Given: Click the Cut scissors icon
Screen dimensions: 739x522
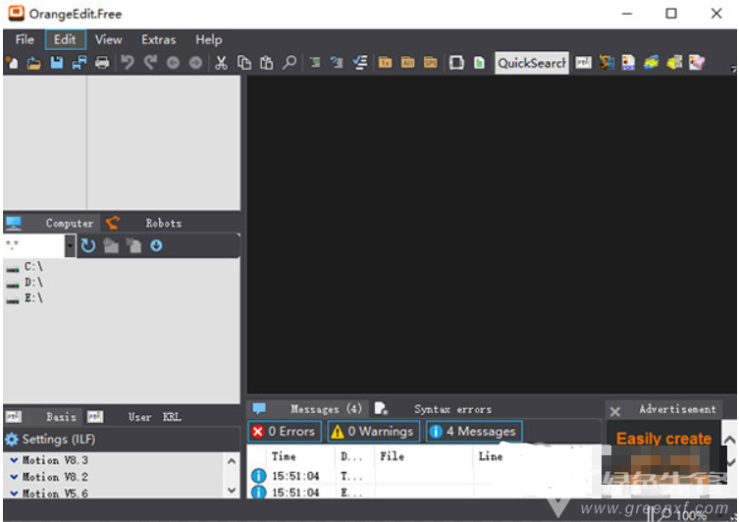Looking at the screenshot, I should click(x=221, y=63).
